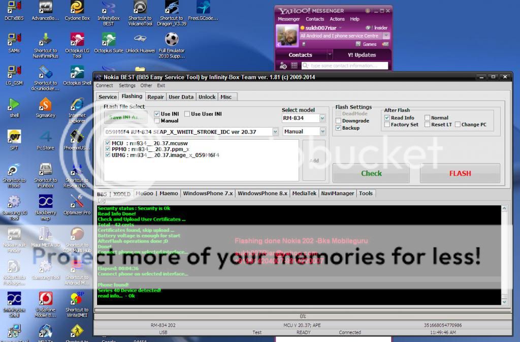The image size is (520, 342).
Task: Select the WindowsPhone 8.x tab
Action: pos(263,194)
